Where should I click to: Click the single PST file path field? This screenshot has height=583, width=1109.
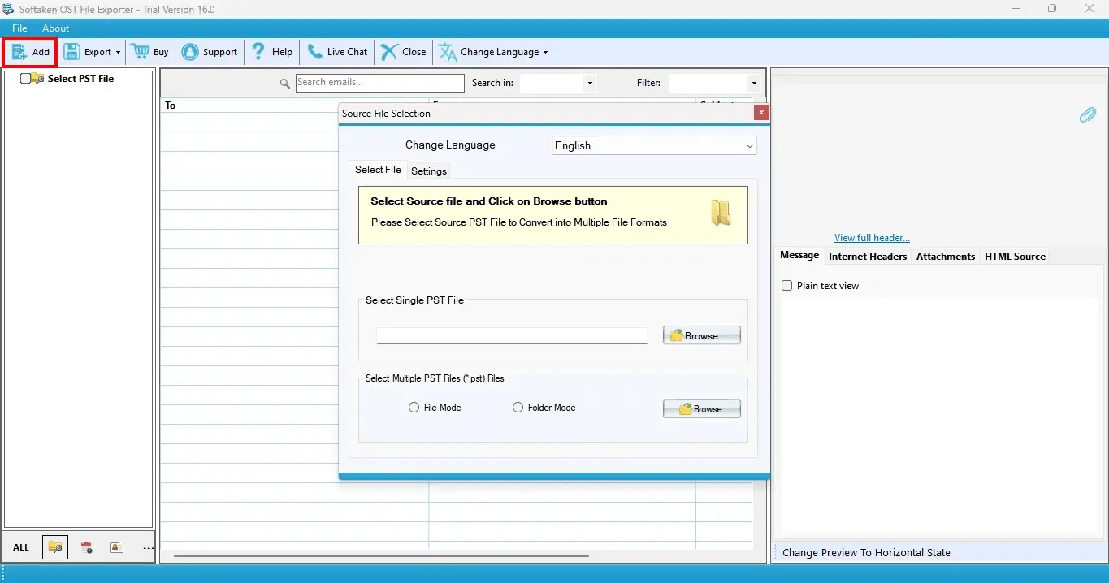pos(512,335)
